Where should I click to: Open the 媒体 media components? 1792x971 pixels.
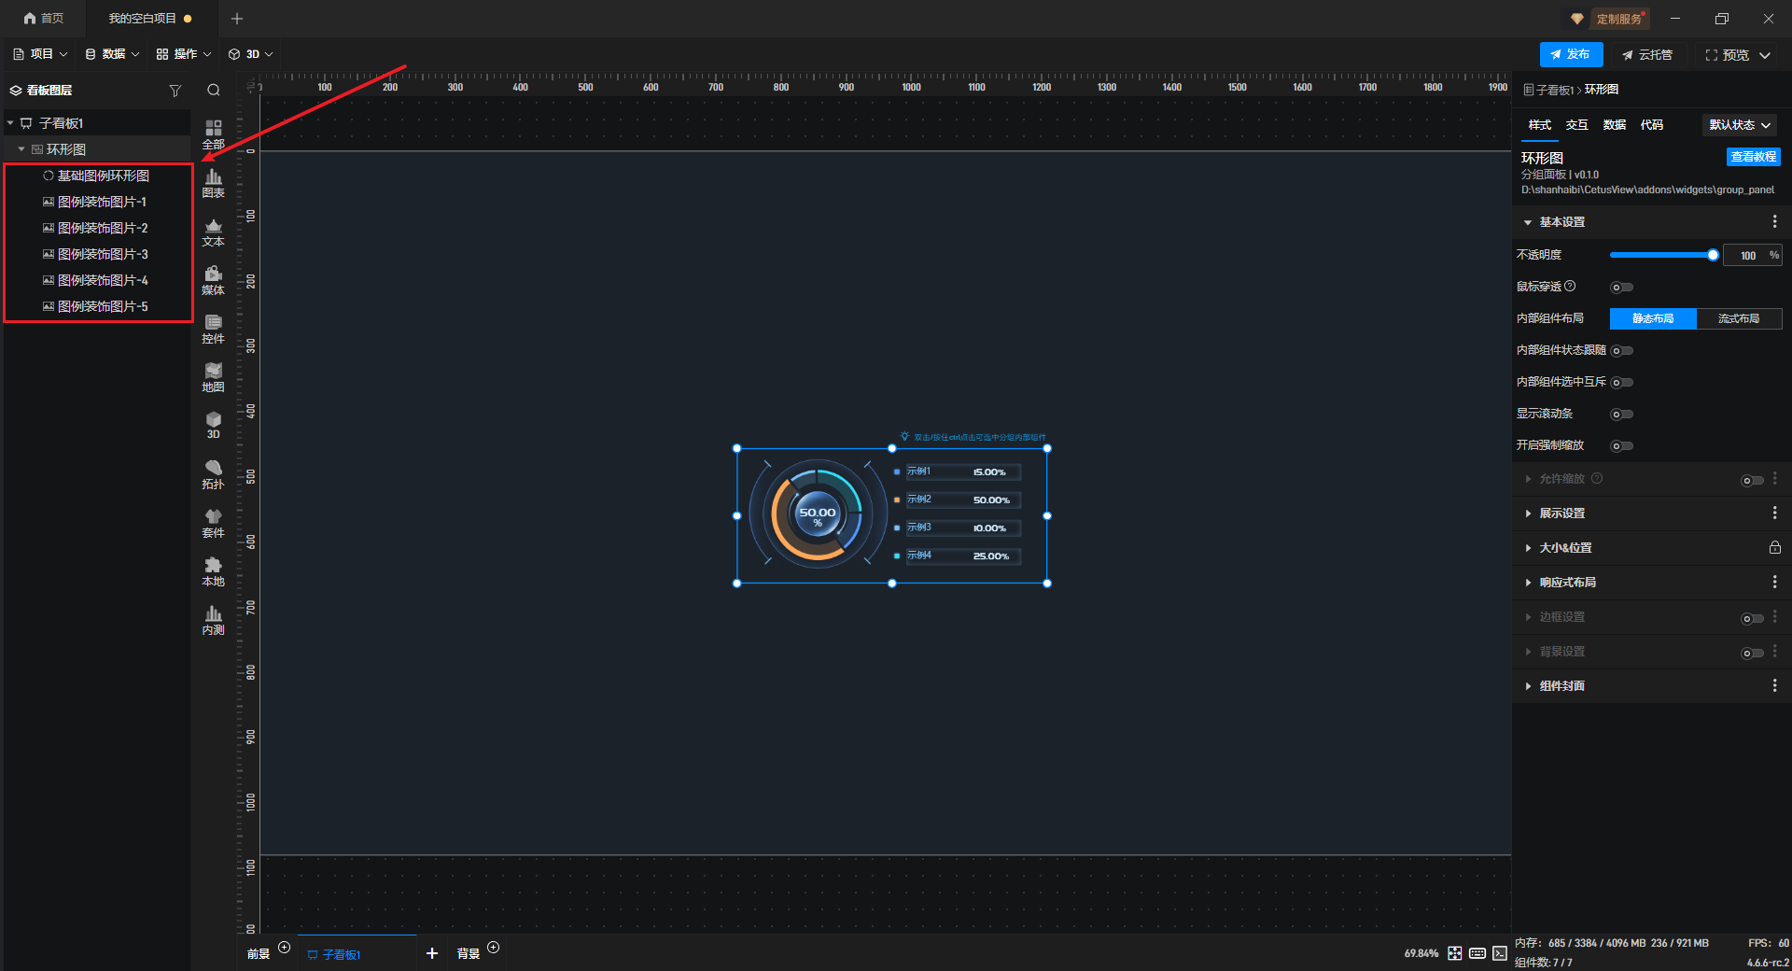pos(214,280)
